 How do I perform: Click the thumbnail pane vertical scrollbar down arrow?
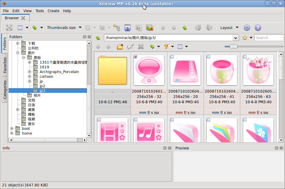tap(281, 140)
